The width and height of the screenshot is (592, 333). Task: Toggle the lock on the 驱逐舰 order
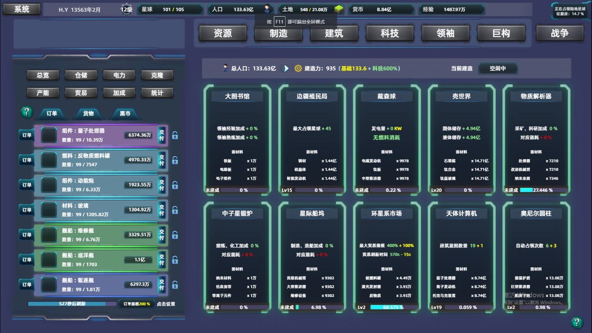tap(175, 285)
